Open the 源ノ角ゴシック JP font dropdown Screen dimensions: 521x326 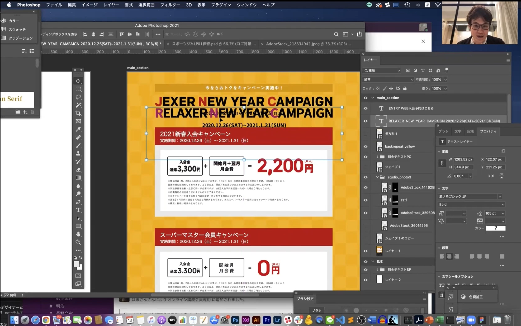(x=470, y=196)
